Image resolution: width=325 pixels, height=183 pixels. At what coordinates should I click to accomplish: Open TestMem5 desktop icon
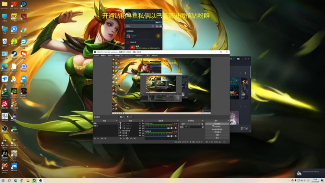[14, 130]
